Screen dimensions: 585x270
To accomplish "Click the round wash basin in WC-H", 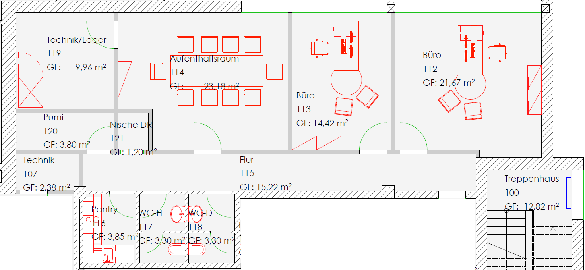I will [x=177, y=214].
